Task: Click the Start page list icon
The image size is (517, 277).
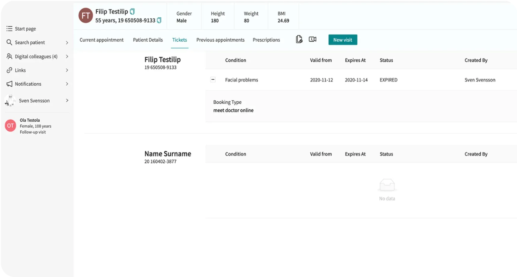Action: tap(9, 29)
